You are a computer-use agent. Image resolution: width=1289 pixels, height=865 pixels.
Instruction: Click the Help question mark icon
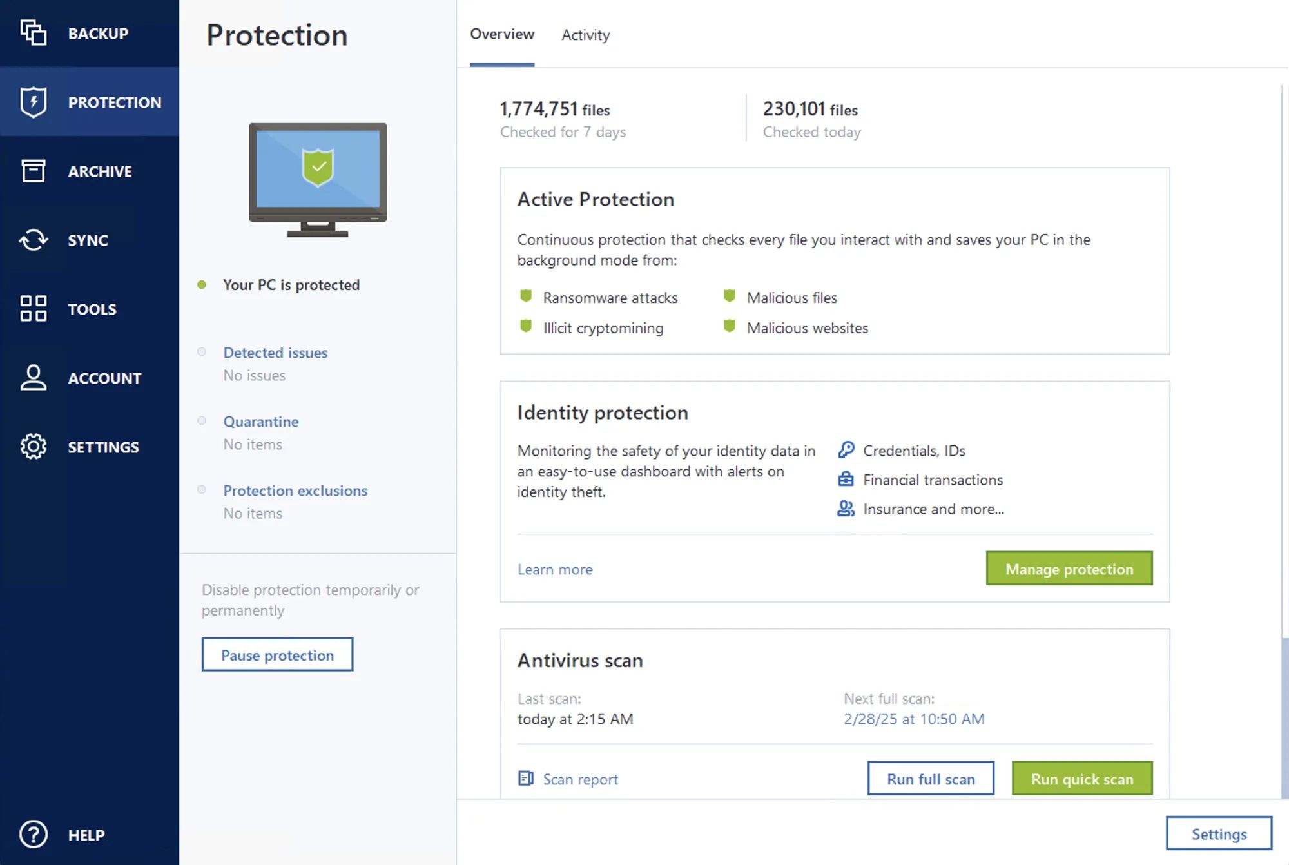click(33, 835)
